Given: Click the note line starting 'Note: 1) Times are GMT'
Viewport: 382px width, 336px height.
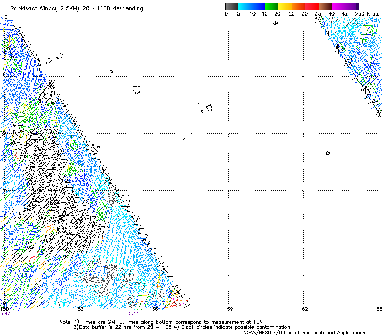Looking at the screenshot, I should point(161,322).
